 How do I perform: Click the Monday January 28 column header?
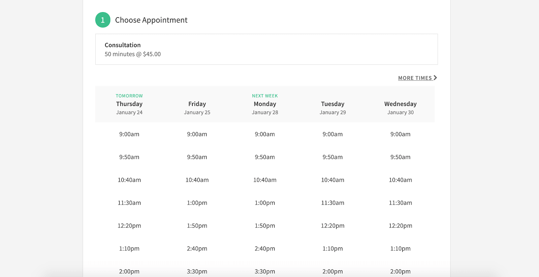[x=265, y=104]
